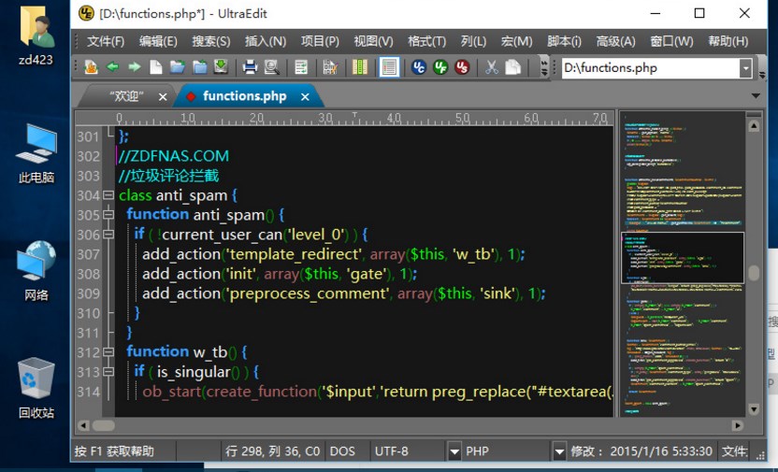Click the green back arrow toolbar icon
Screen dimensions: 778x472
(112, 67)
